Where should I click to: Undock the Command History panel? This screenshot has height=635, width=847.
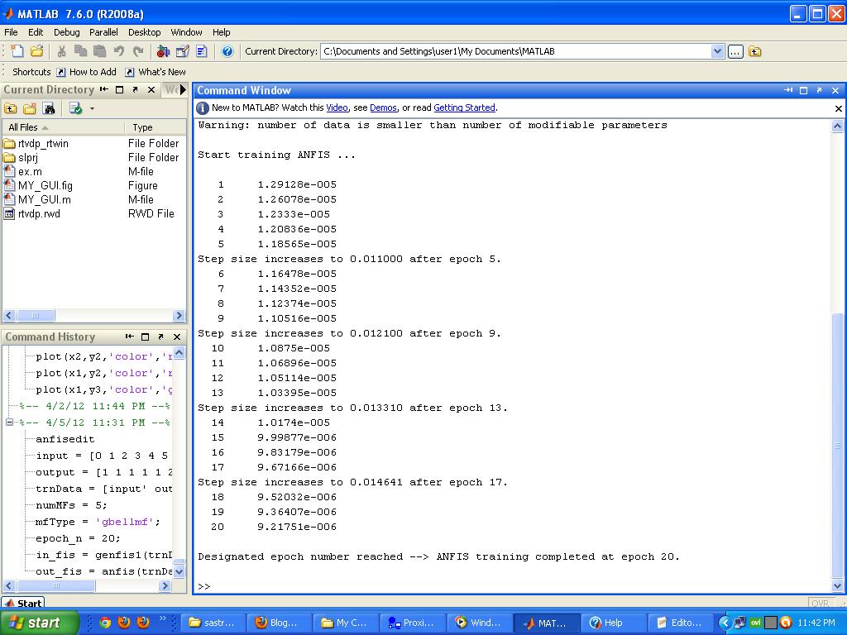click(160, 337)
